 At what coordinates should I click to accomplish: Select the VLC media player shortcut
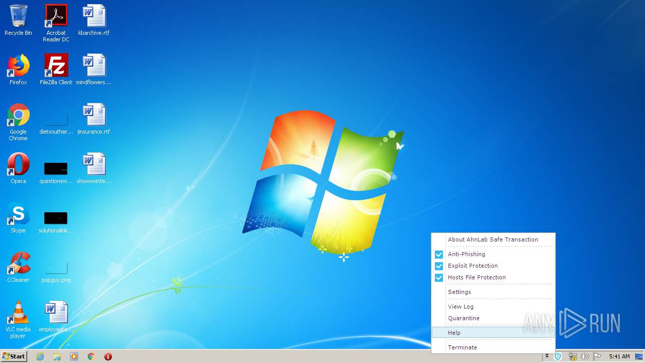[x=18, y=320]
